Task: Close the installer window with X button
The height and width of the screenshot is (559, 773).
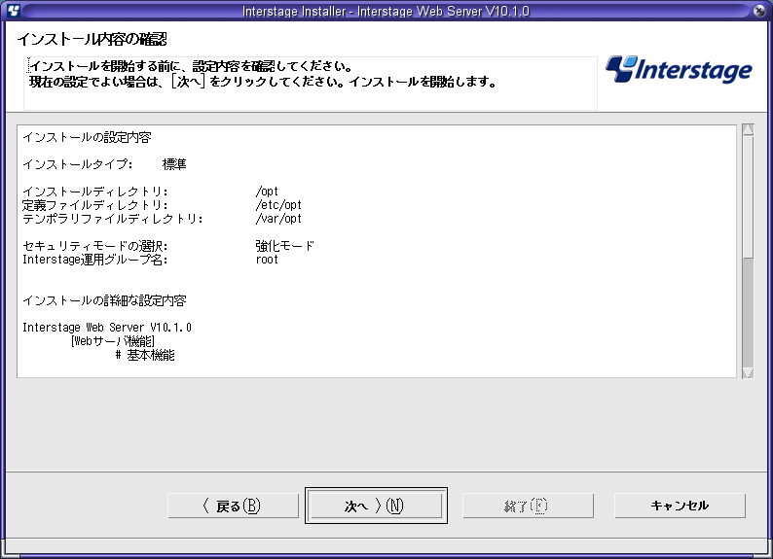Action: click(x=759, y=11)
